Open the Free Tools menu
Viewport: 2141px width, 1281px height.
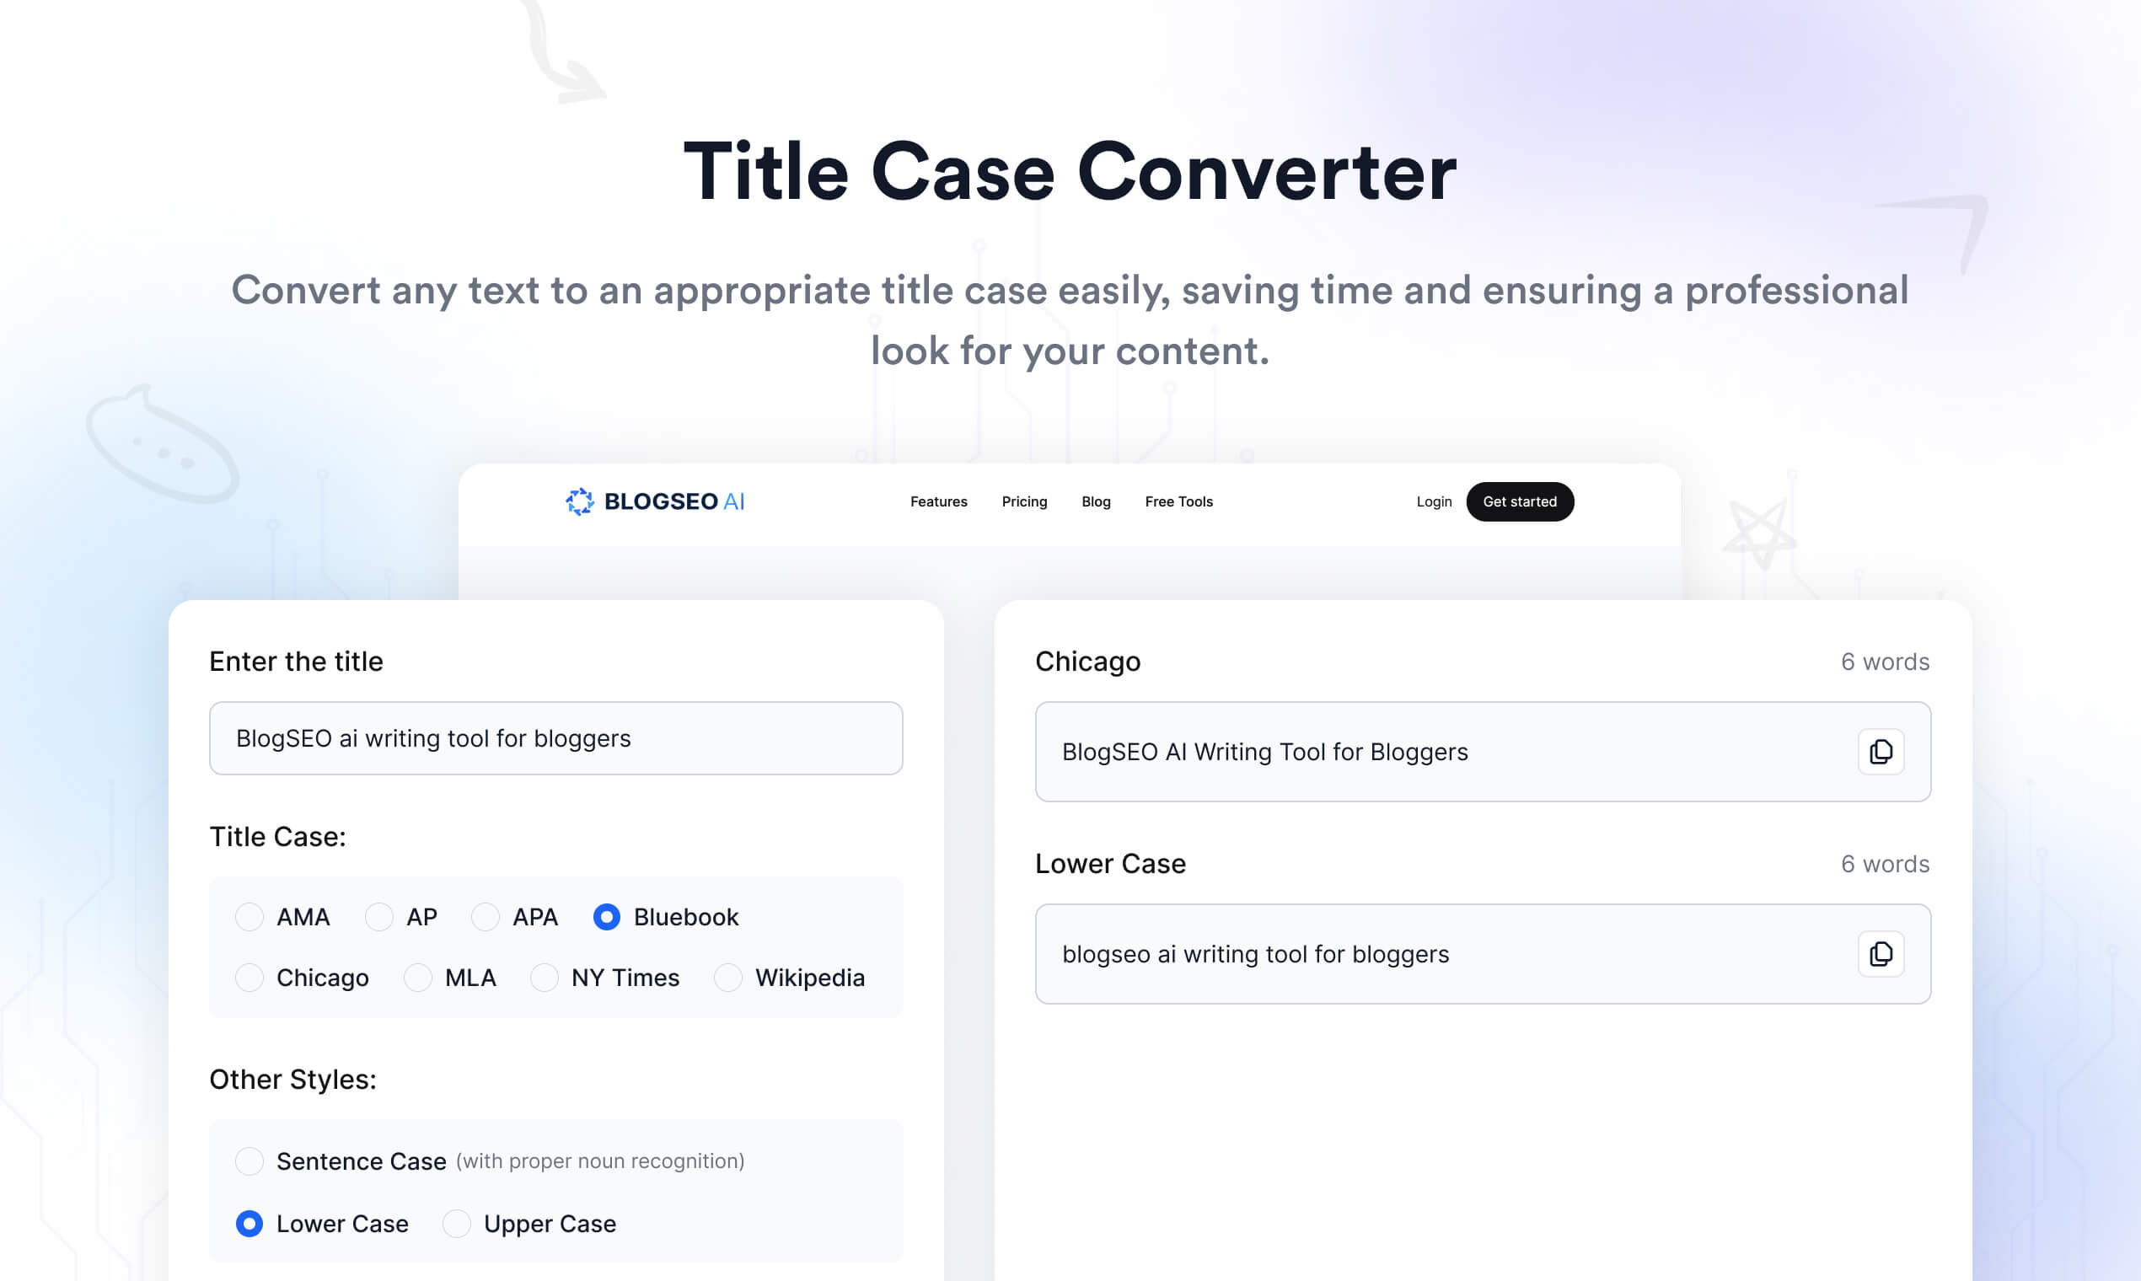coord(1178,501)
